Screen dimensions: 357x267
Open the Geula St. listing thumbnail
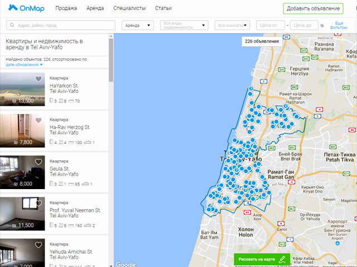(x=22, y=172)
